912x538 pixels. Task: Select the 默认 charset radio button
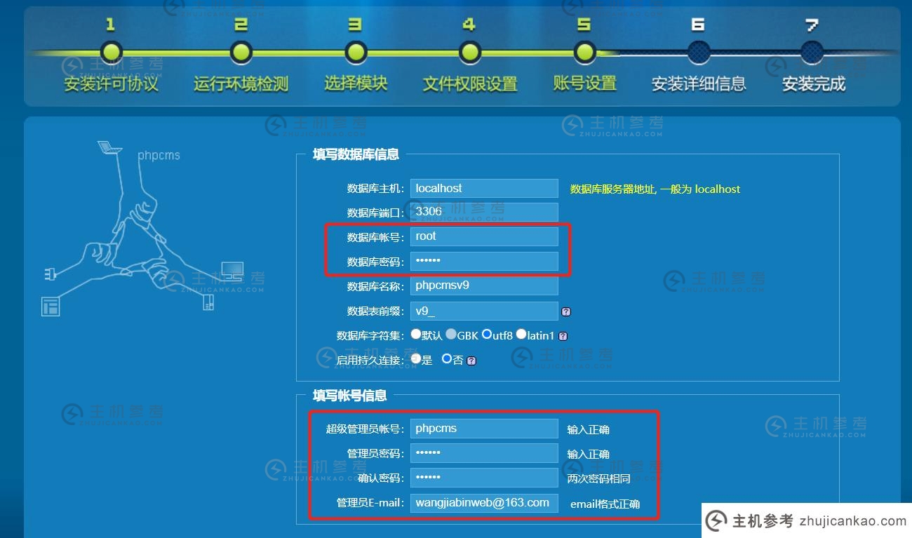pyautogui.click(x=416, y=335)
